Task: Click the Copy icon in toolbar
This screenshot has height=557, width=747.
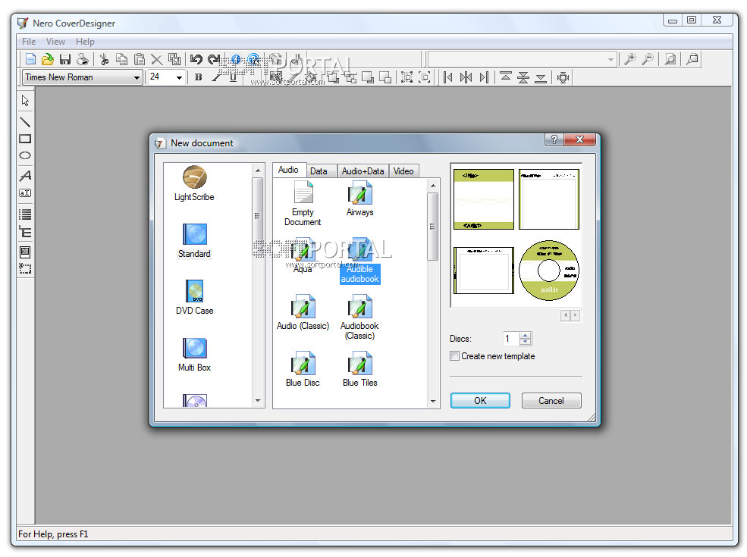Action: pyautogui.click(x=122, y=59)
